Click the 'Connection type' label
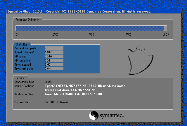Screen dimensions: 187x126 pos(24,82)
